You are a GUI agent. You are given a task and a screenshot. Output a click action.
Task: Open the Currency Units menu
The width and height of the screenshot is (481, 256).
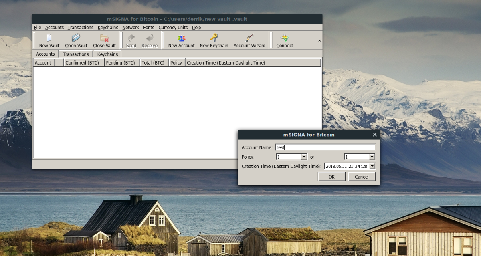tap(173, 28)
